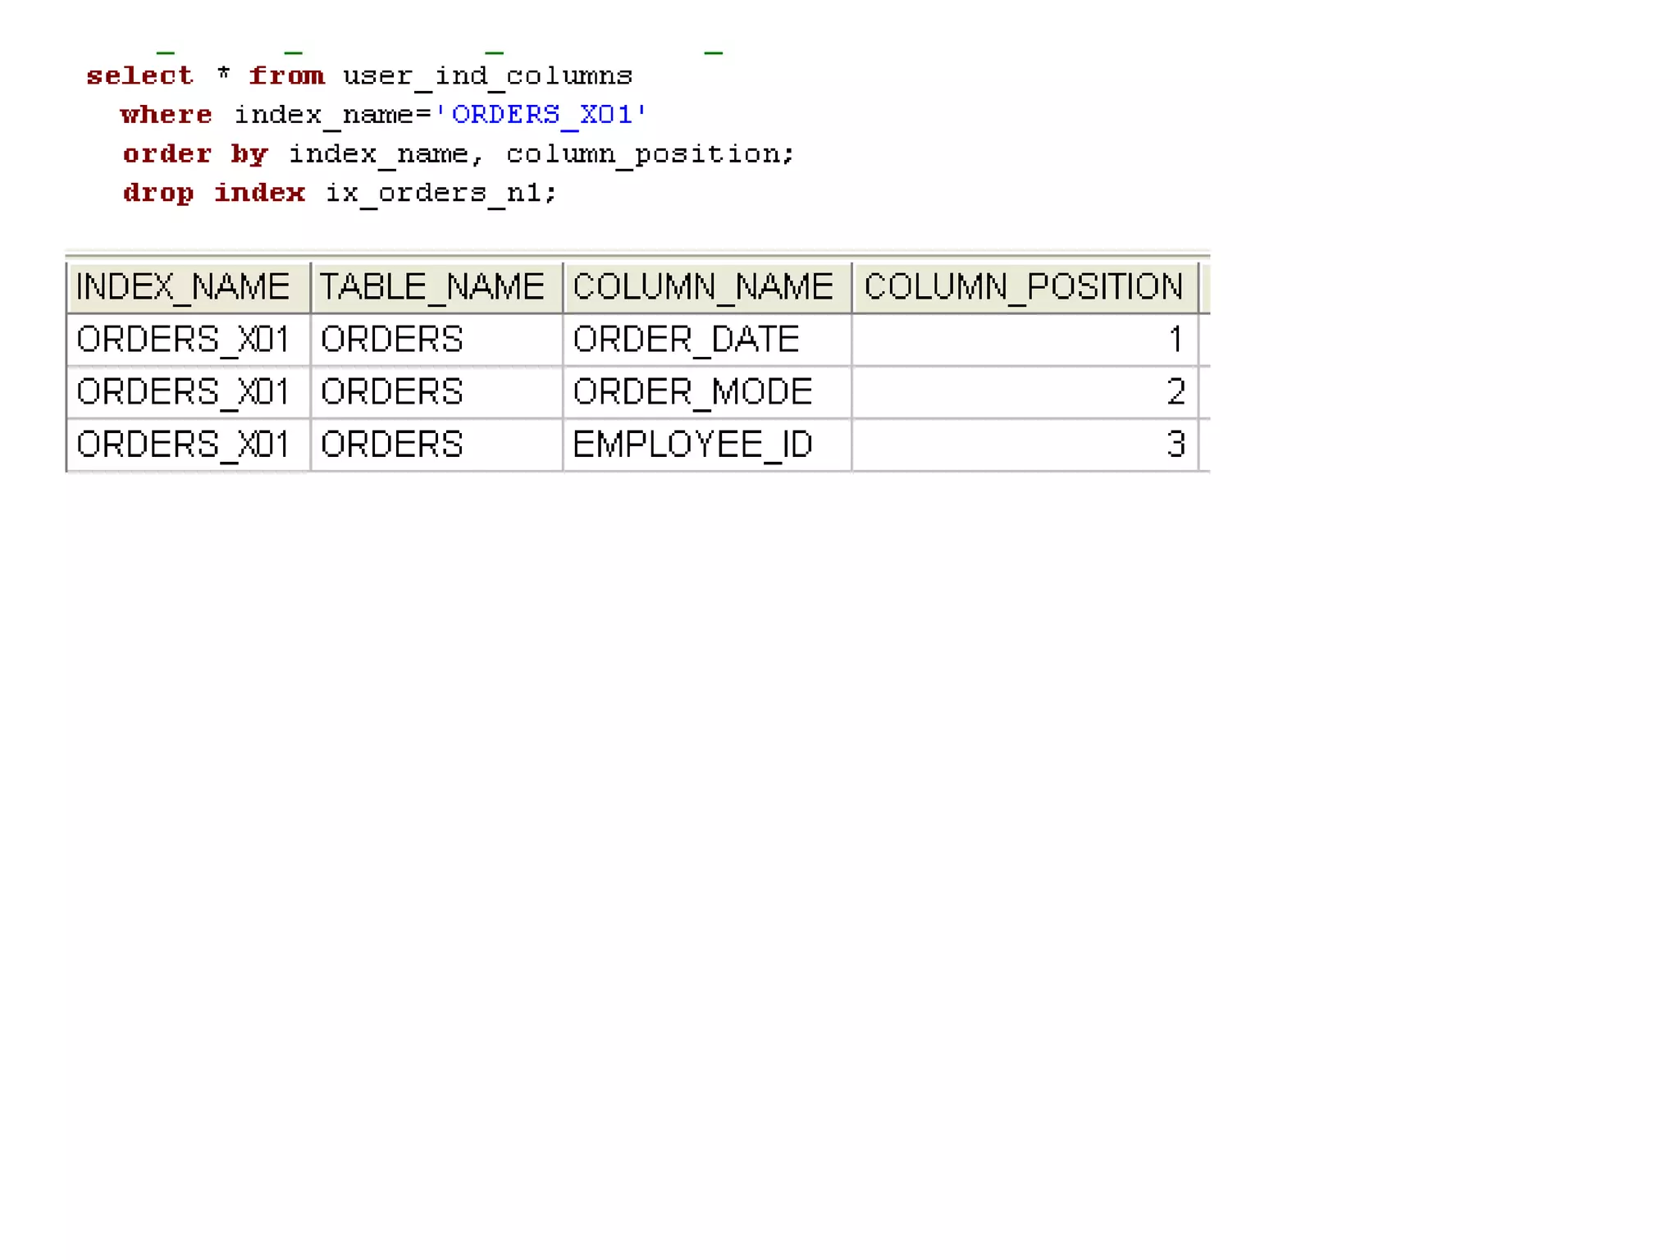Click the 'order by' keyword in query
This screenshot has width=1680, height=1260.
pos(195,154)
